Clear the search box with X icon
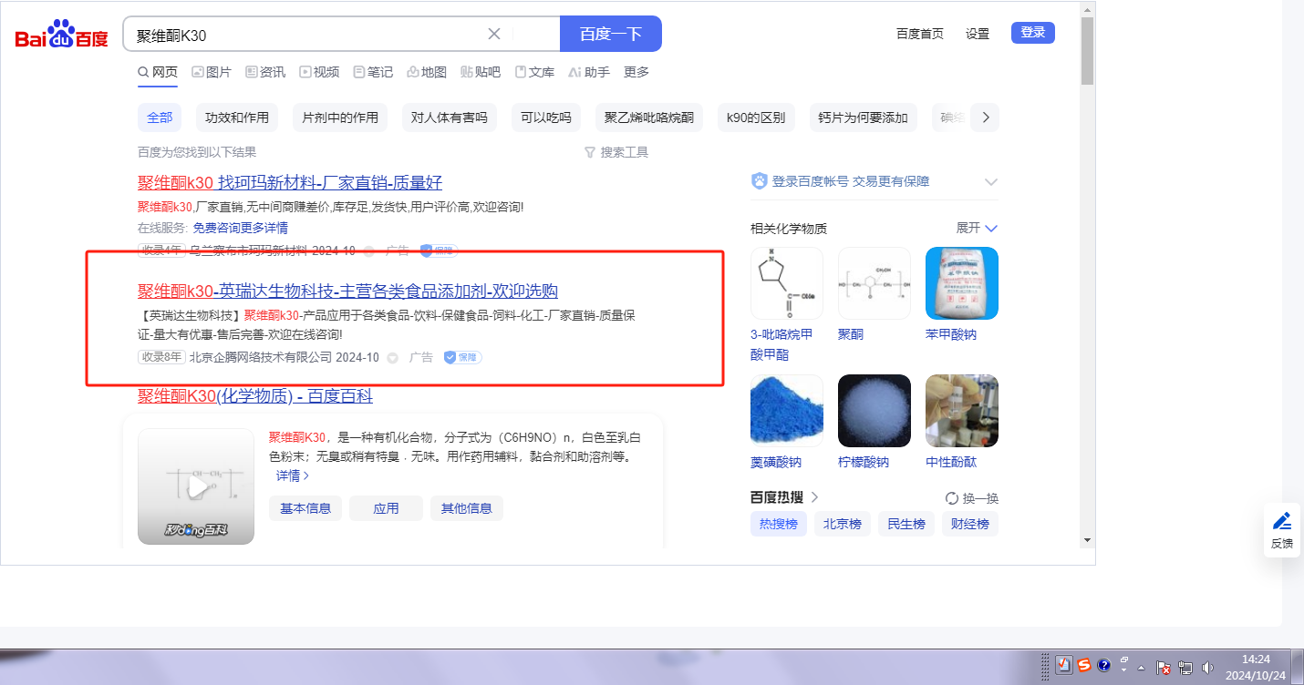The width and height of the screenshot is (1304, 685). coord(494,34)
